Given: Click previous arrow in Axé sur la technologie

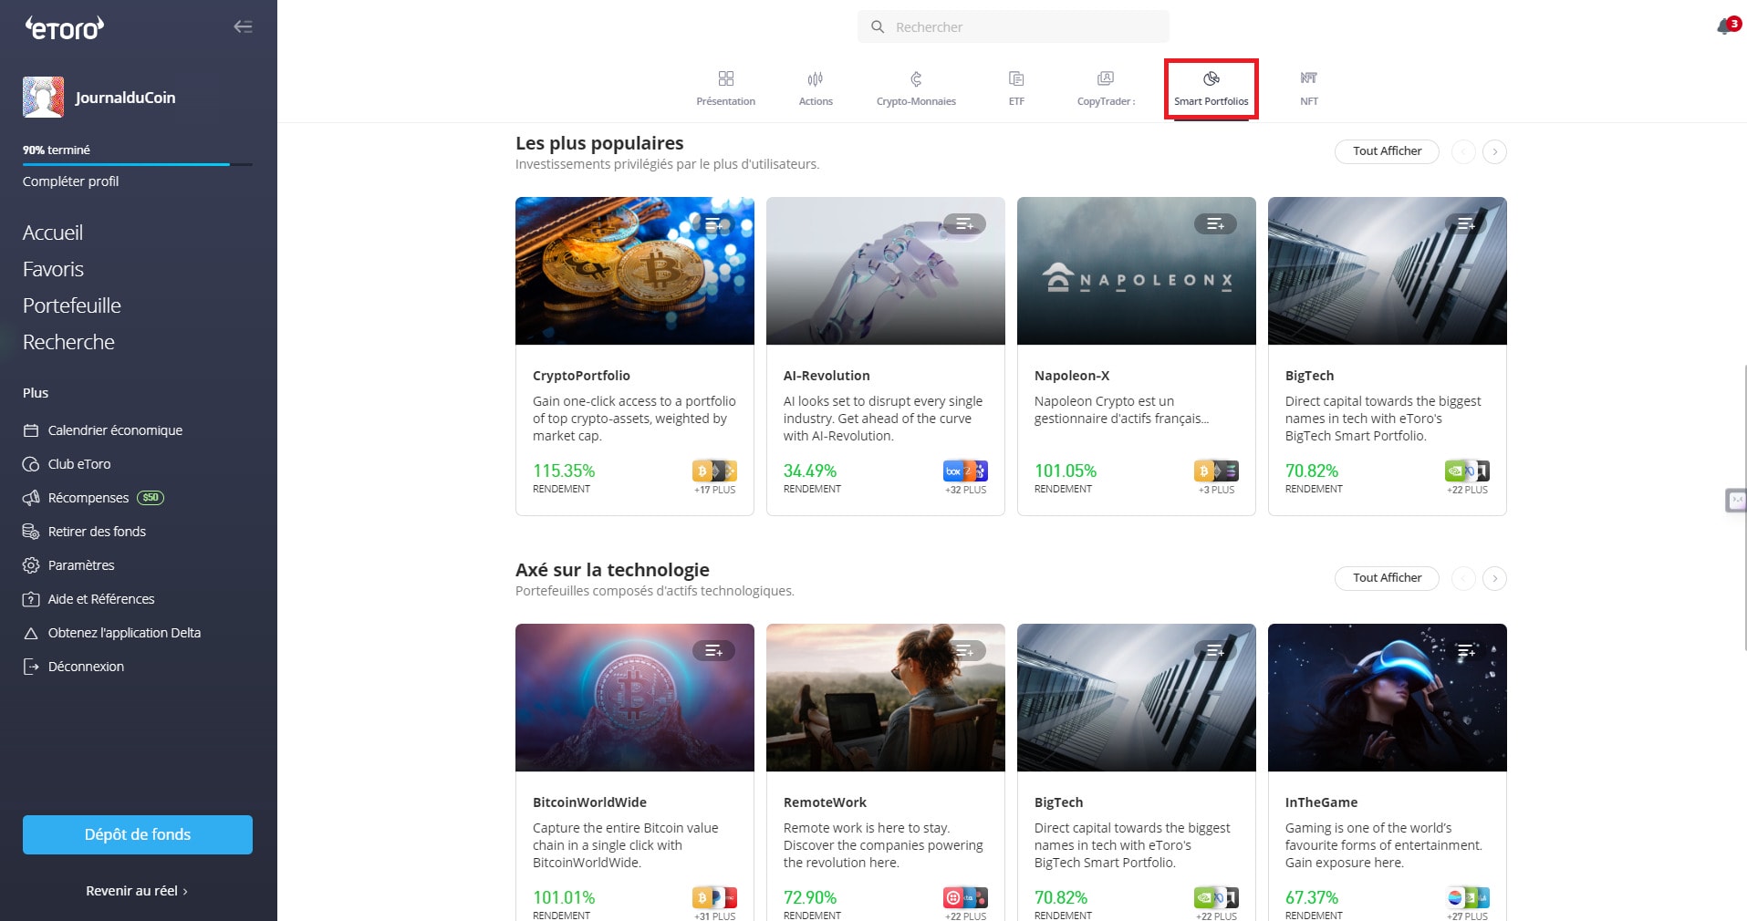Looking at the screenshot, I should 1463,578.
